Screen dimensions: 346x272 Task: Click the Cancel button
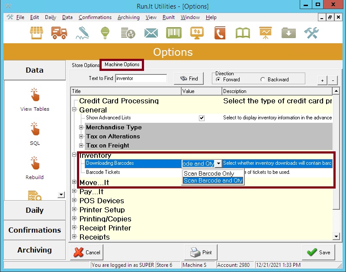[87, 252]
